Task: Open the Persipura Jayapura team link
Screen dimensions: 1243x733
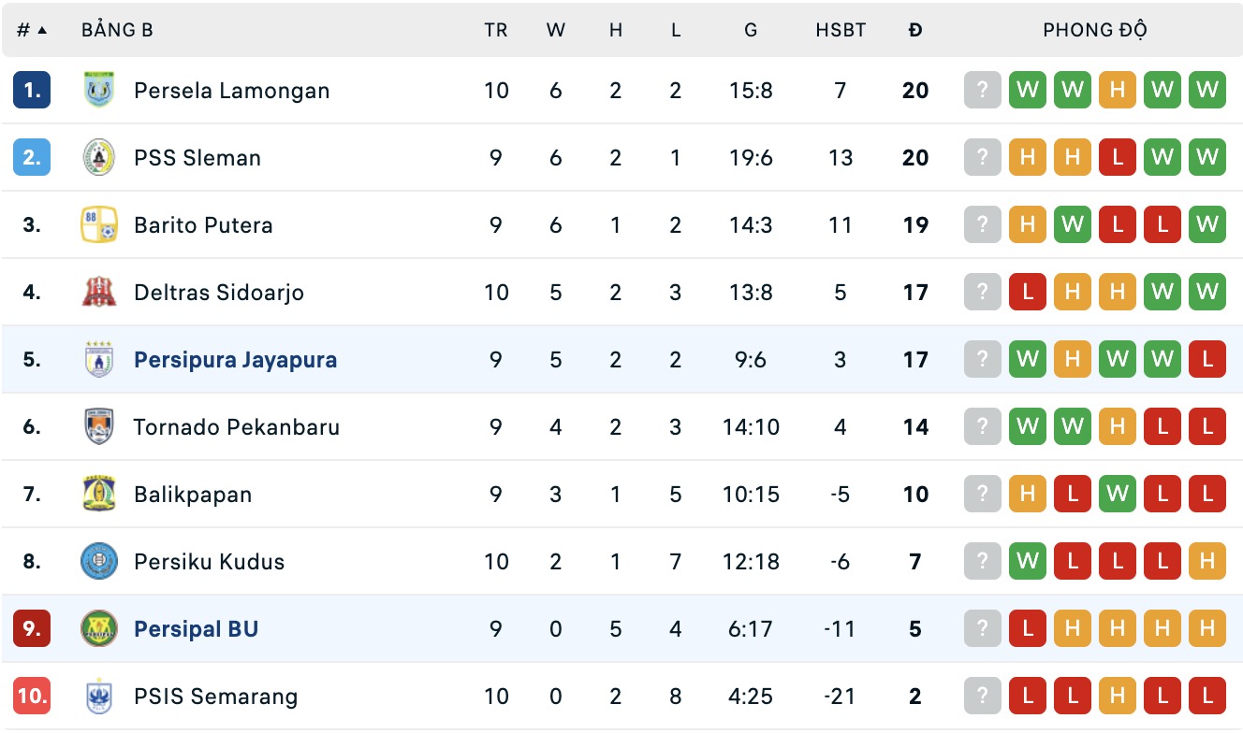Action: coord(235,360)
